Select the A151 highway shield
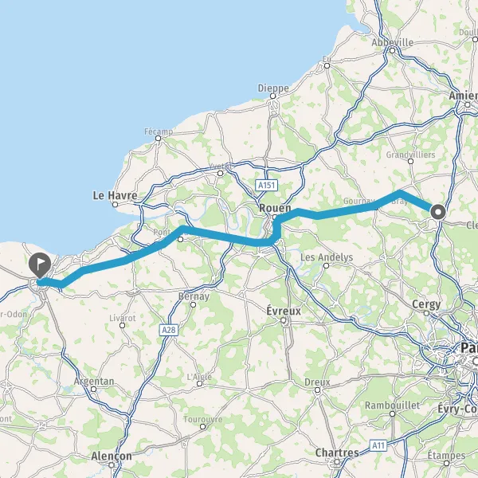The width and height of the screenshot is (478, 478). click(x=266, y=185)
